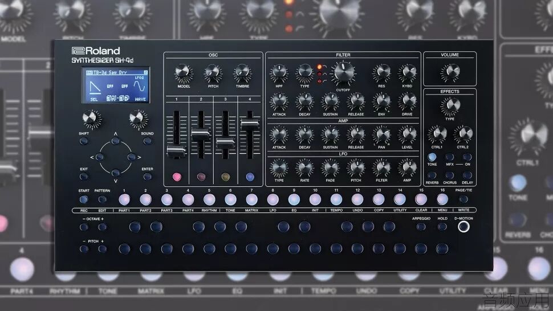Toggle the REVERB button
553x311 pixels.
pyautogui.click(x=432, y=175)
